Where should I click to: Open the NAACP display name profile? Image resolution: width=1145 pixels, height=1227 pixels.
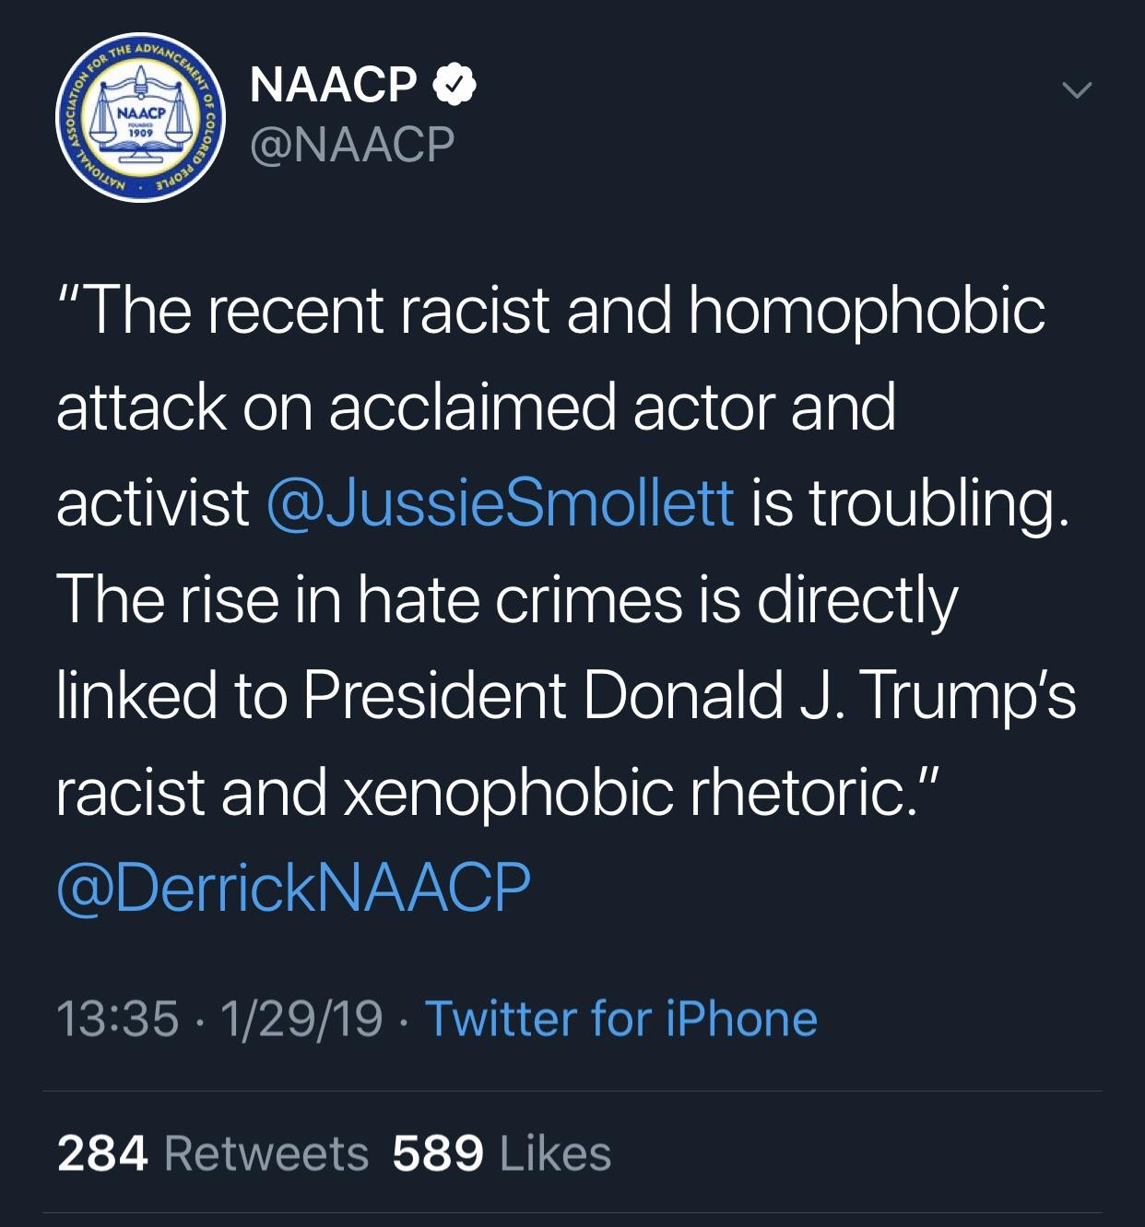click(x=333, y=85)
